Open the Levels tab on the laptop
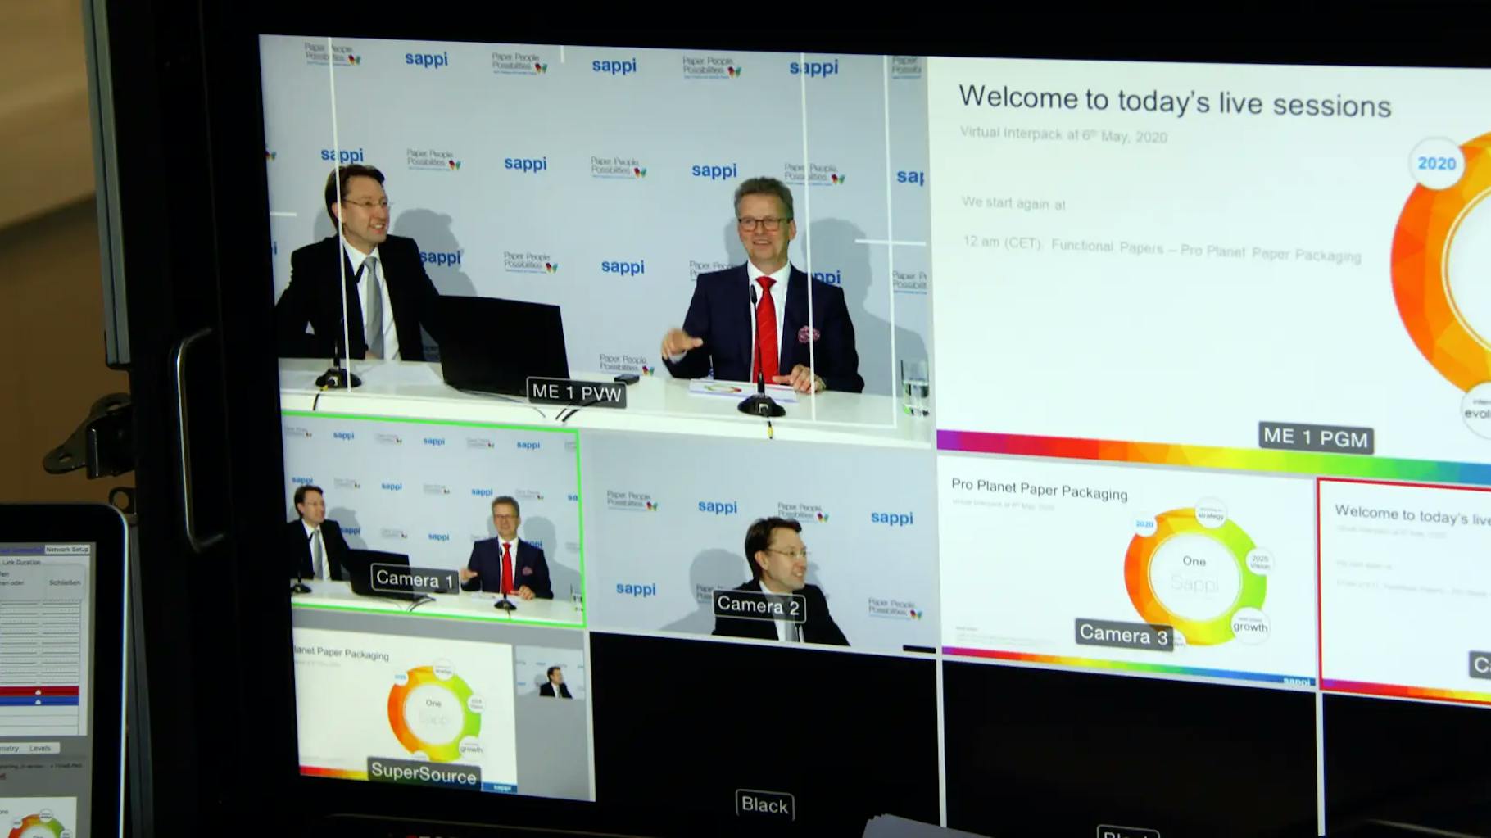The width and height of the screenshot is (1491, 838). [40, 748]
